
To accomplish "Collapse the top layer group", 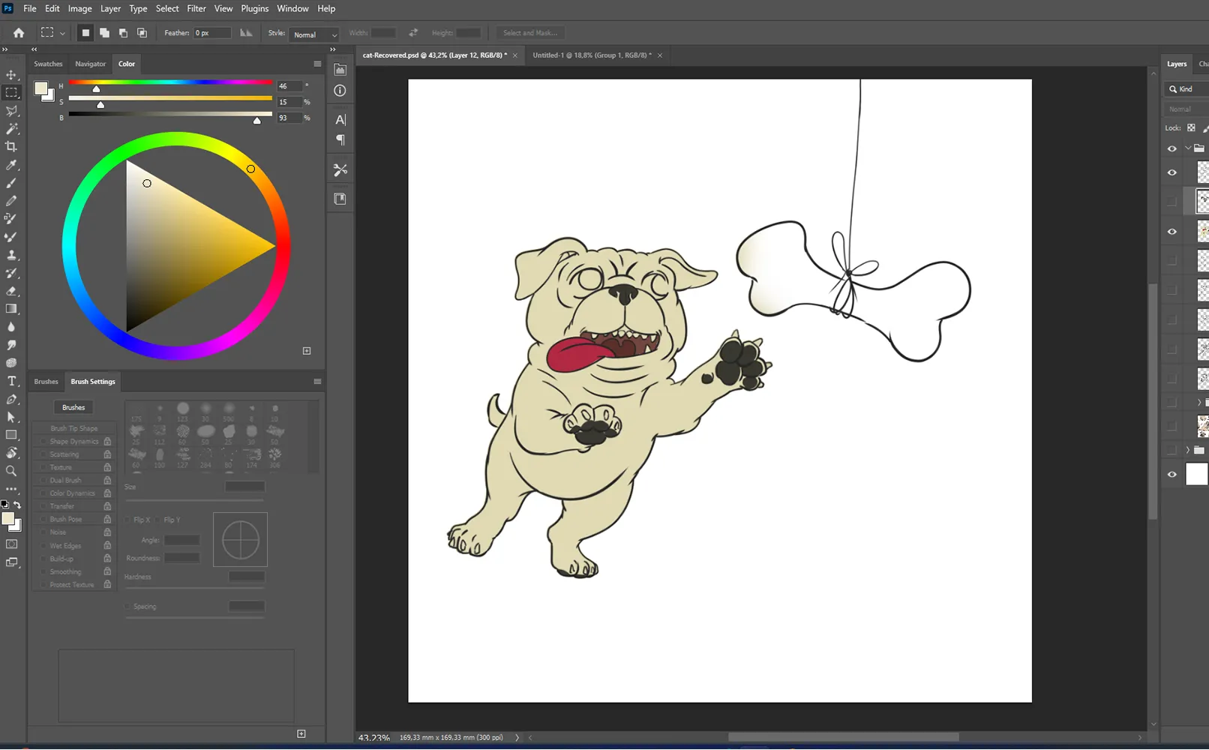I will tap(1188, 148).
